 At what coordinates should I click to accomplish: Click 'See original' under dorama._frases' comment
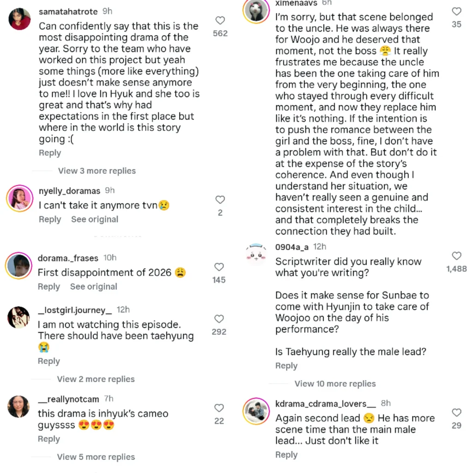pyautogui.click(x=93, y=286)
